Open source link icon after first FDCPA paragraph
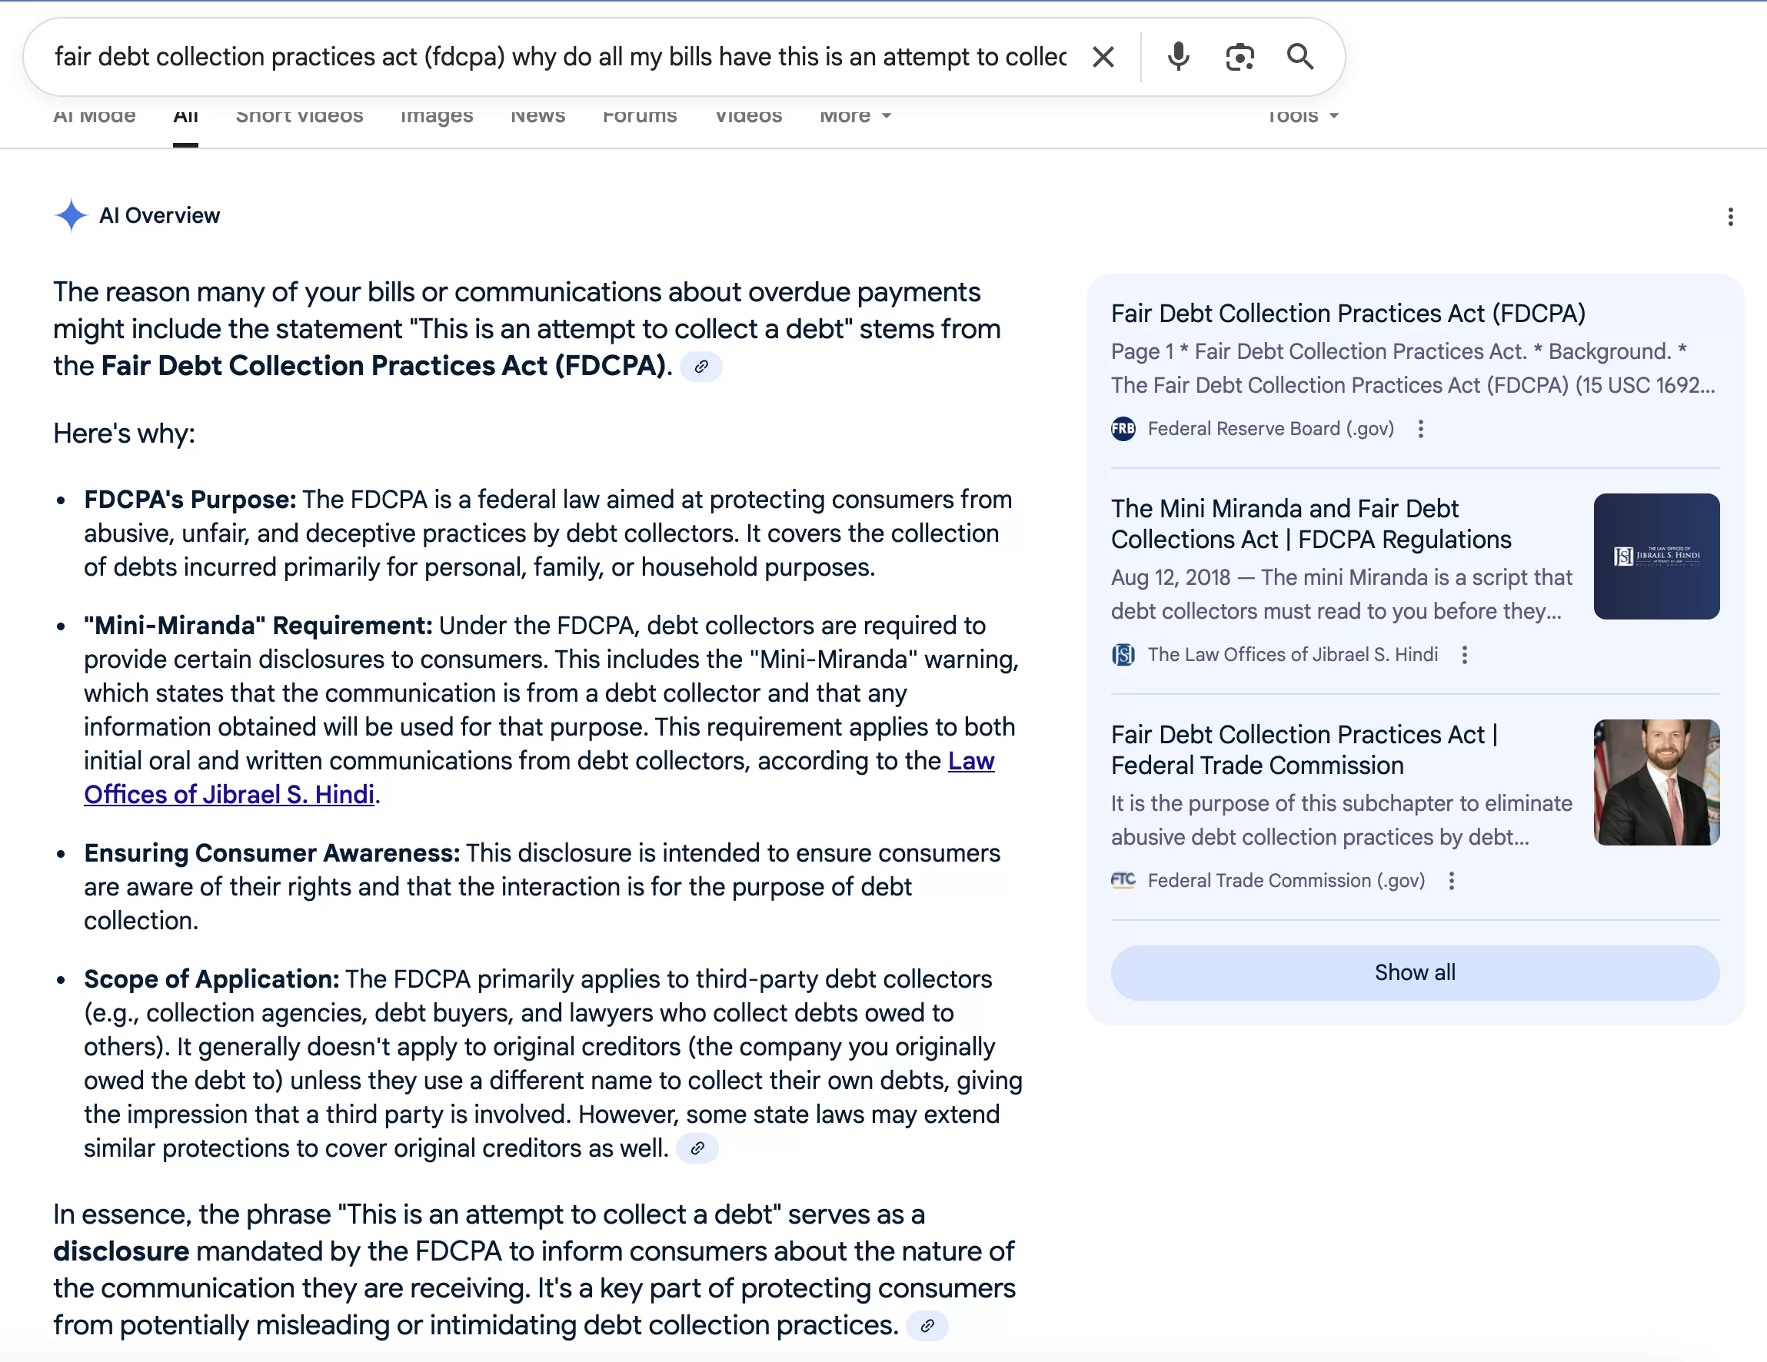 coord(700,367)
